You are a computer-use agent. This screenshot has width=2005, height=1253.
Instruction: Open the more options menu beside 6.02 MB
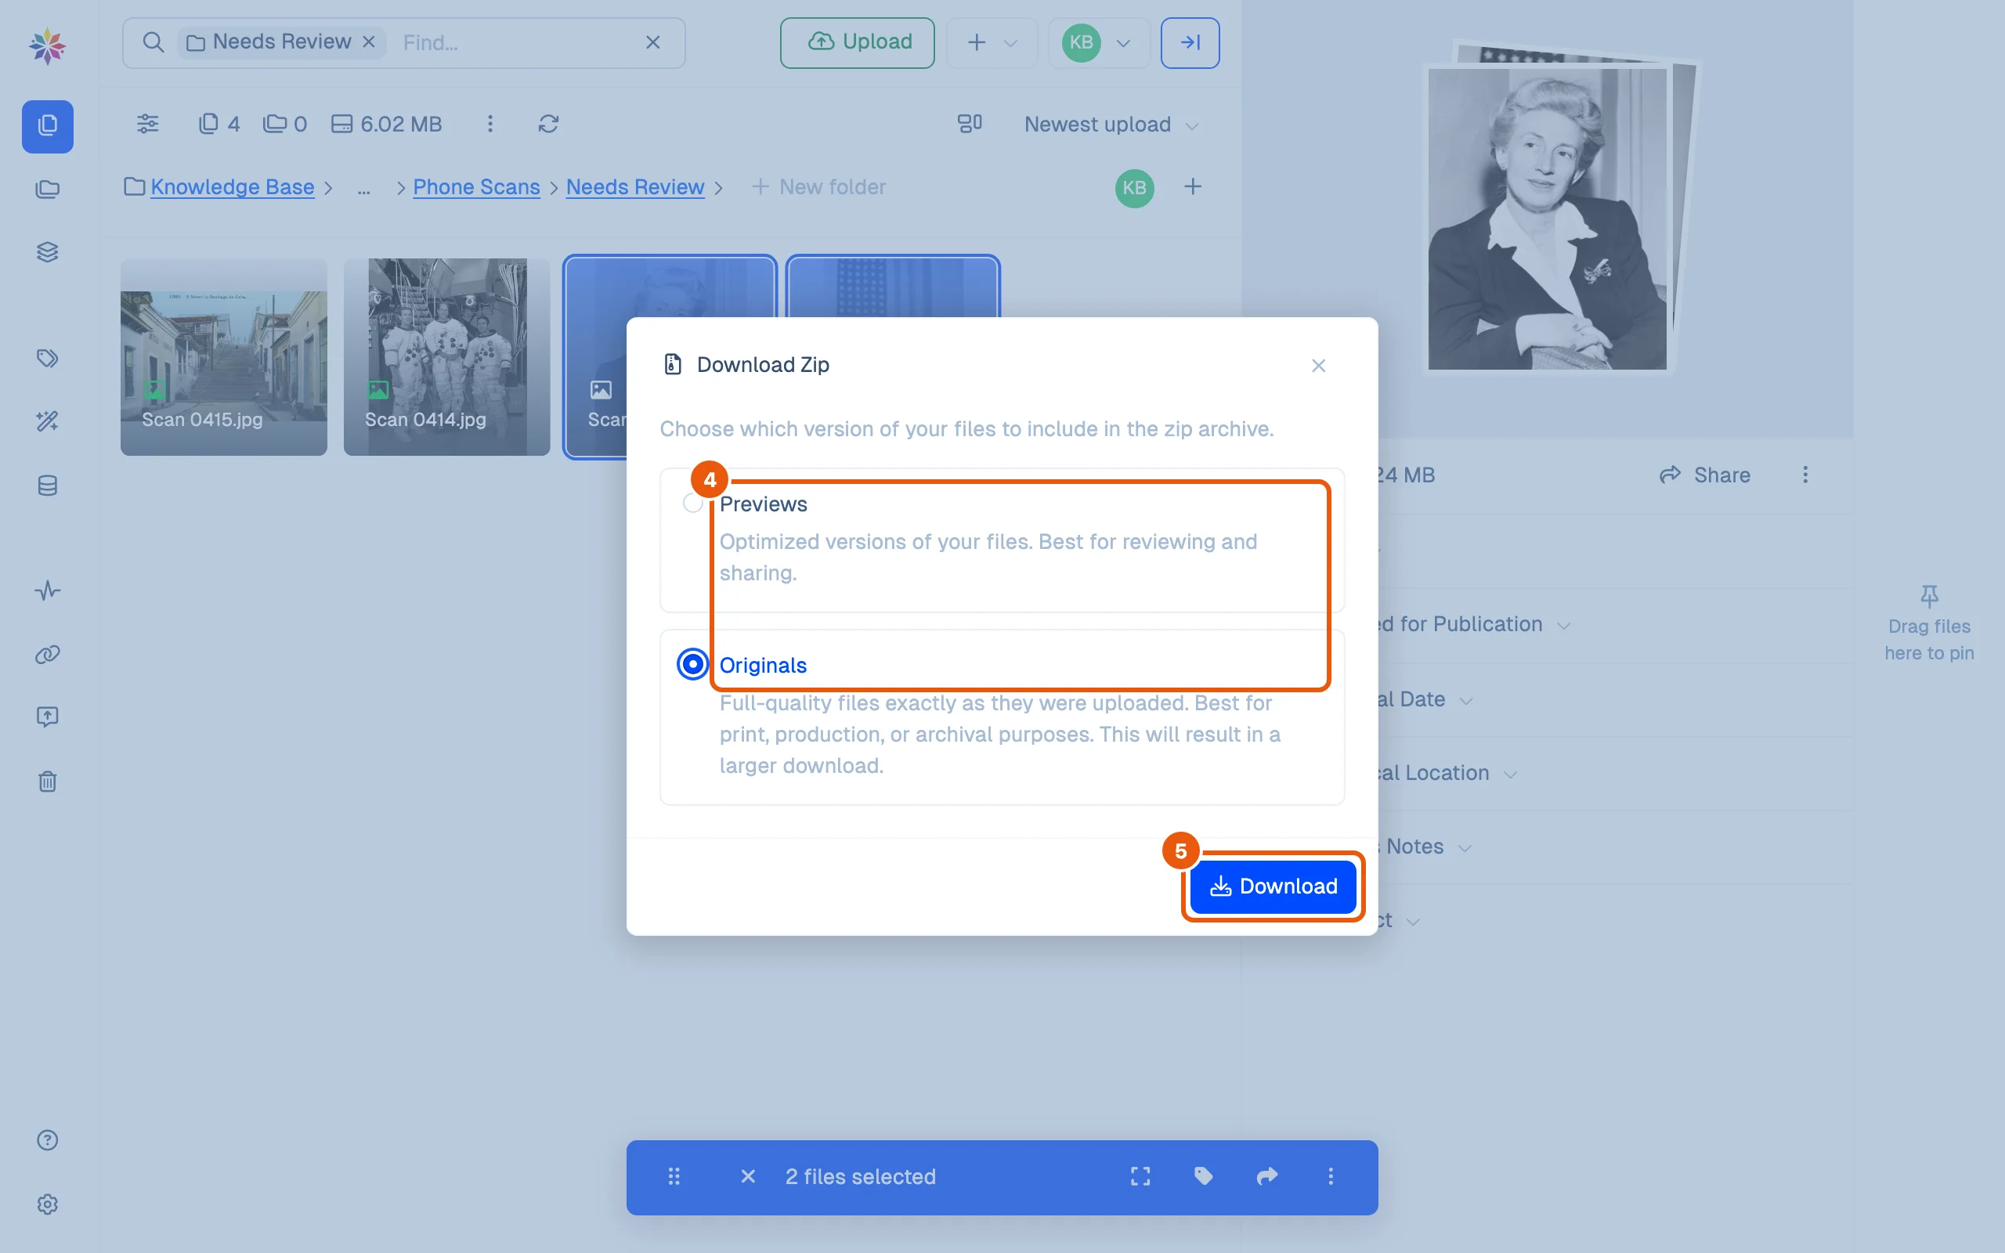tap(490, 124)
